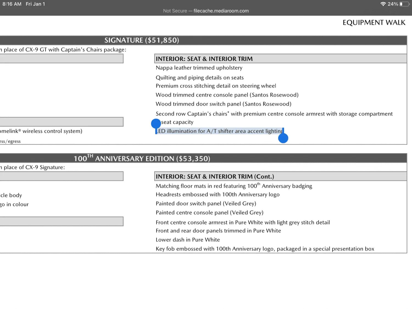The height and width of the screenshot is (309, 412).
Task: Click the 100th Anniversary Edition header bar
Action: click(142, 158)
